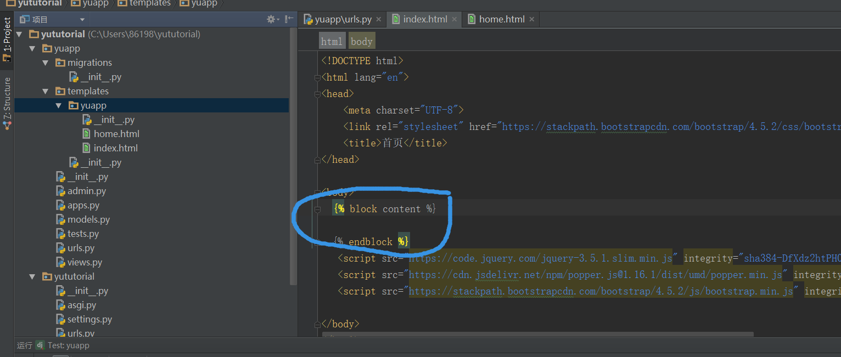
Task: Hide the project panel with collapse icon
Action: (x=289, y=19)
